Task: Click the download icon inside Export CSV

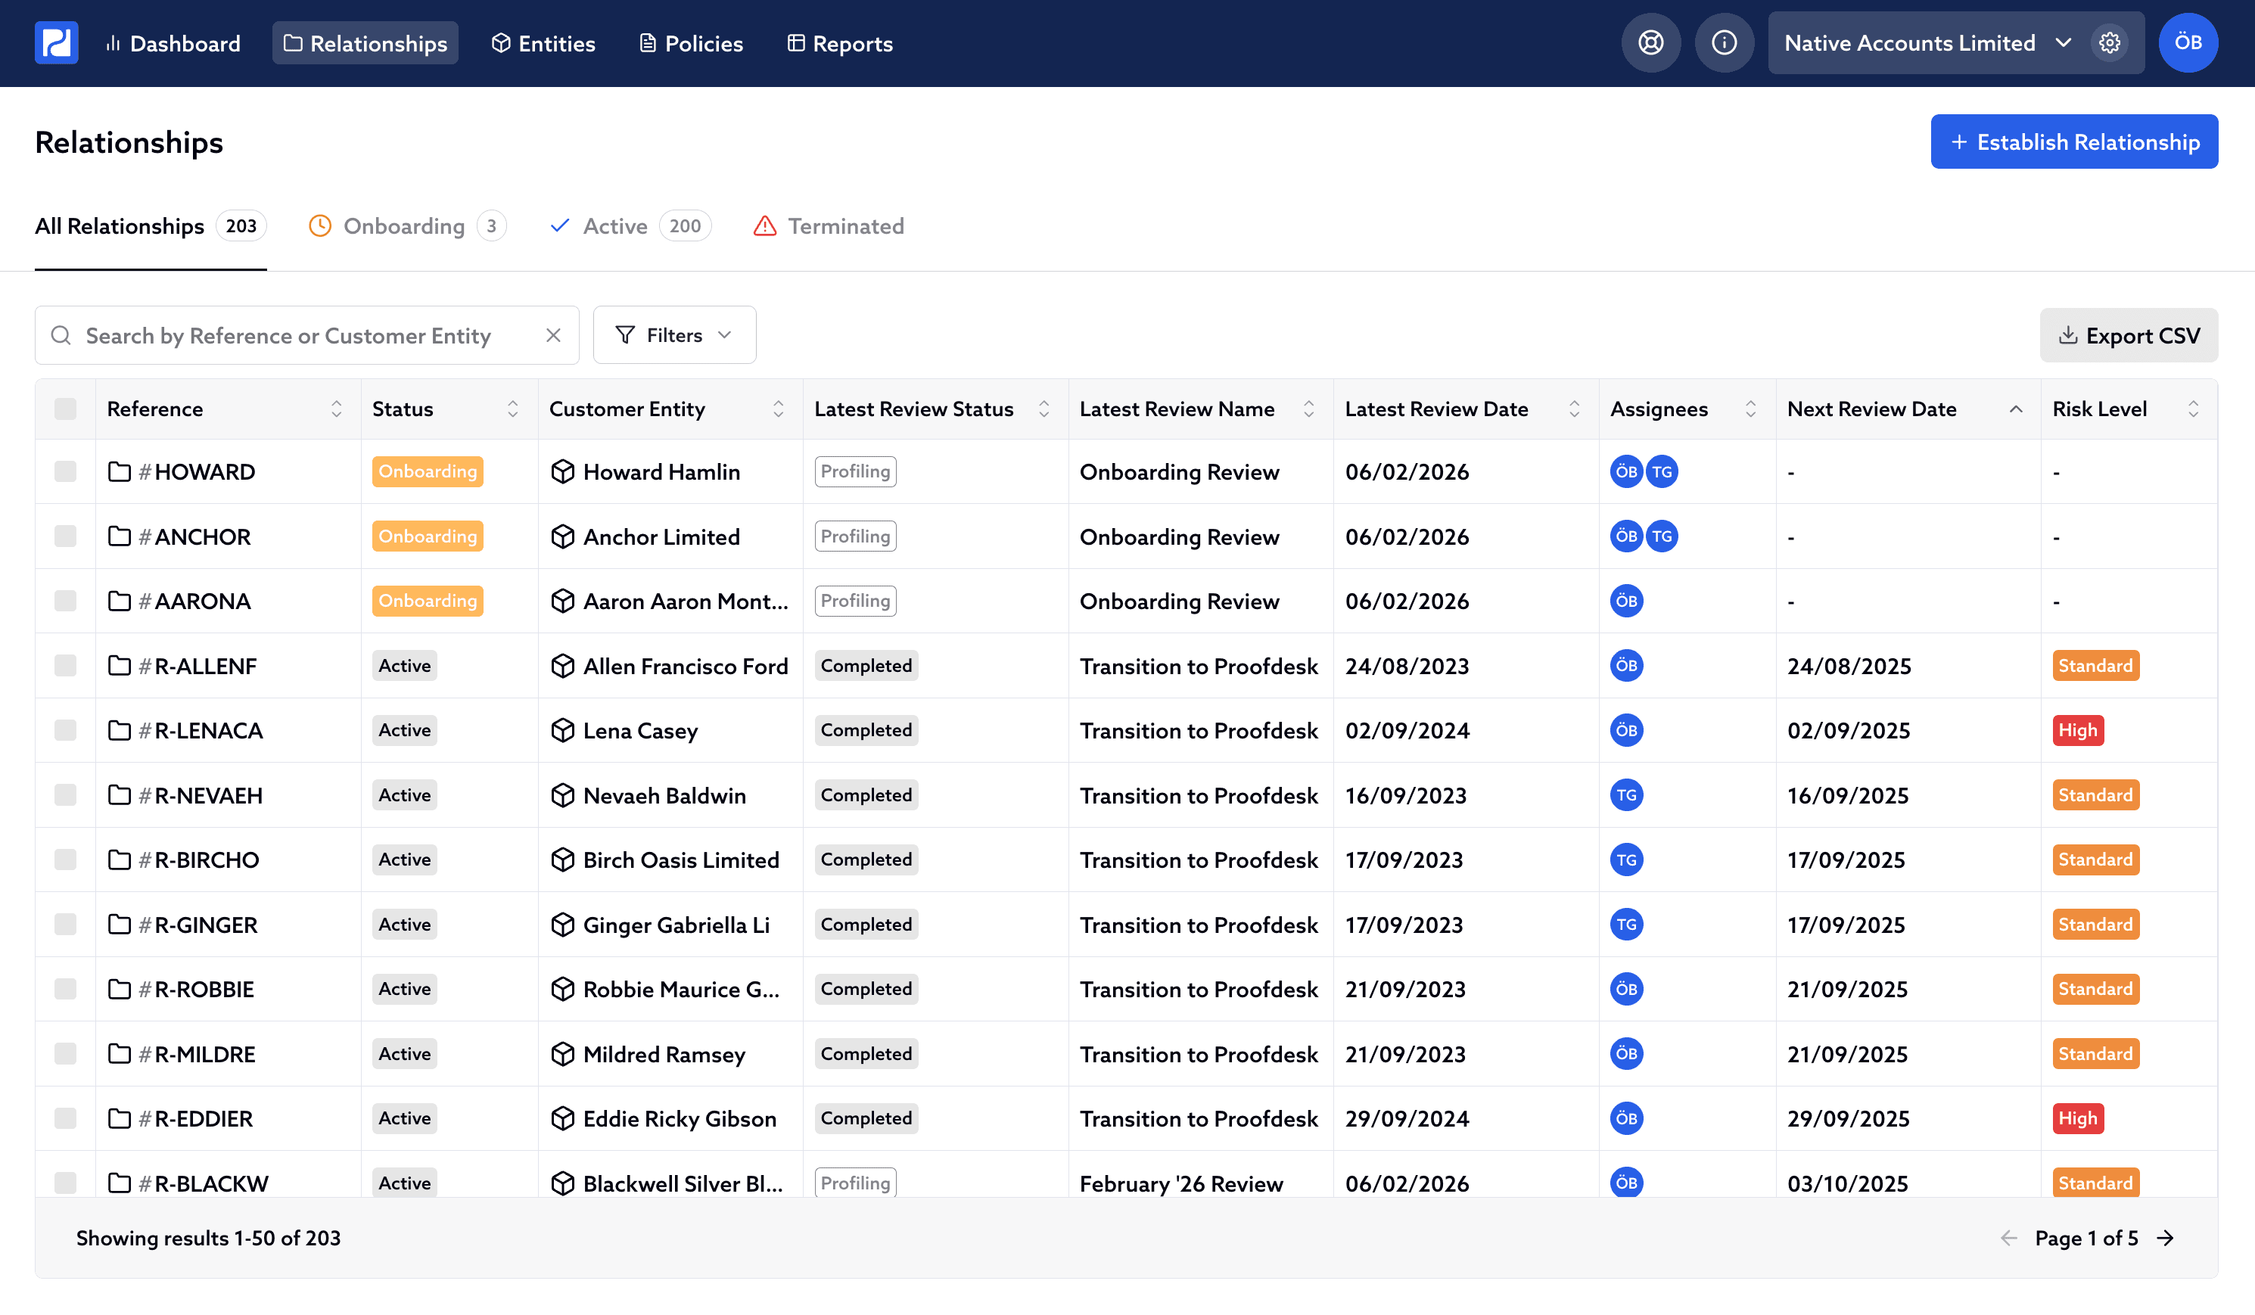Action: pos(2067,335)
